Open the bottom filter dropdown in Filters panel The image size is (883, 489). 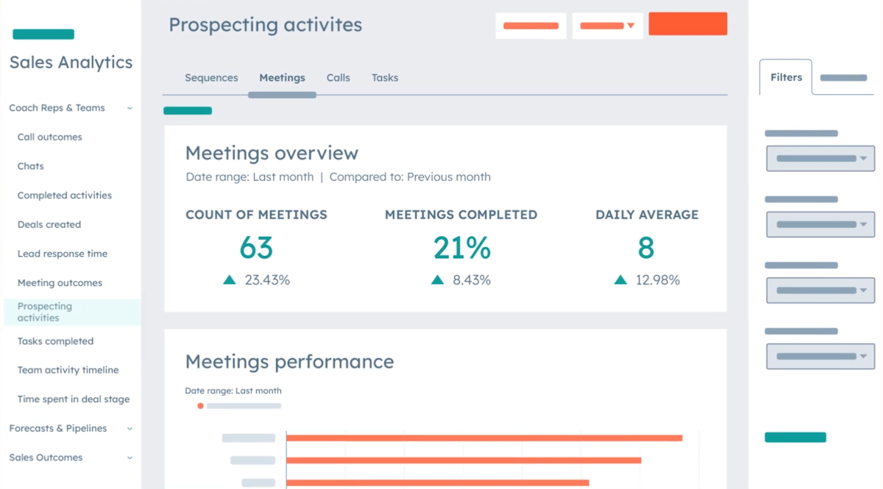click(820, 356)
